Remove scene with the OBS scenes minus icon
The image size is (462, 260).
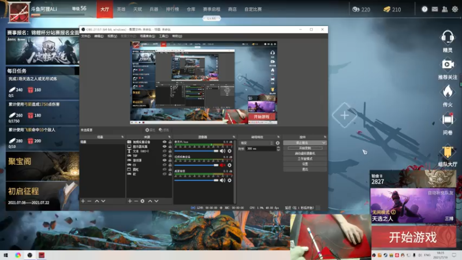tap(90, 201)
